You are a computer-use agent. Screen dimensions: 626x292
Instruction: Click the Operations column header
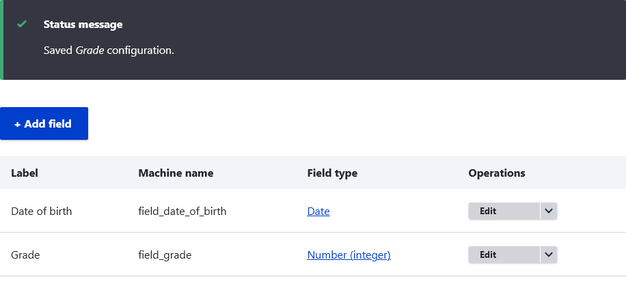(x=497, y=173)
